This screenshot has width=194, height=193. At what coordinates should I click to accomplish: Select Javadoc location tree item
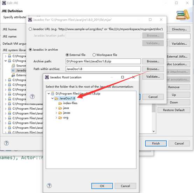pyautogui.click(x=21, y=70)
